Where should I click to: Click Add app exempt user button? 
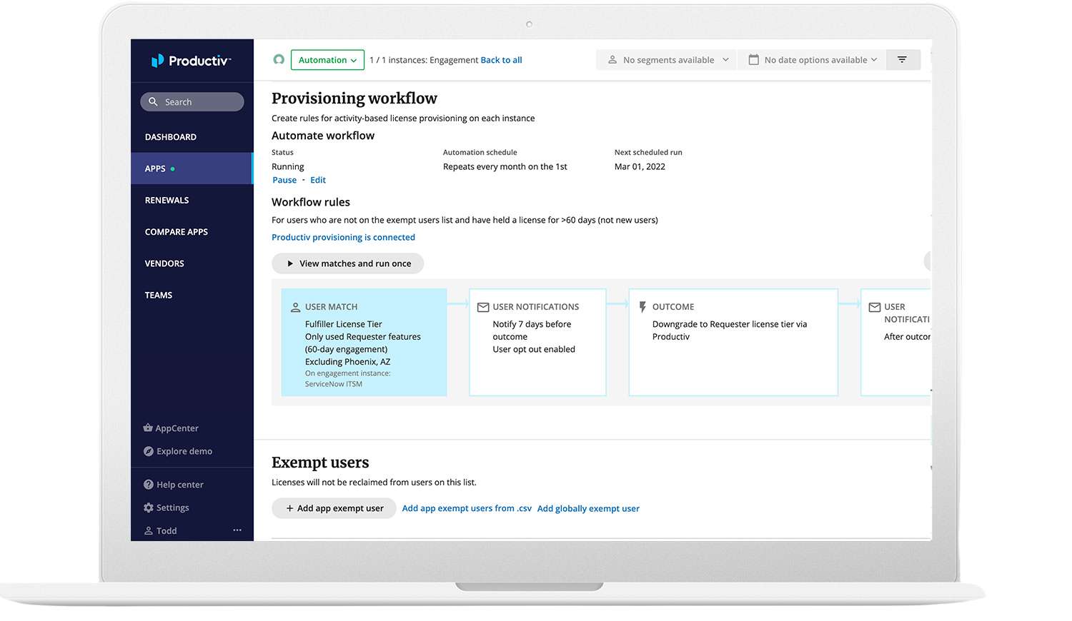[x=334, y=508]
